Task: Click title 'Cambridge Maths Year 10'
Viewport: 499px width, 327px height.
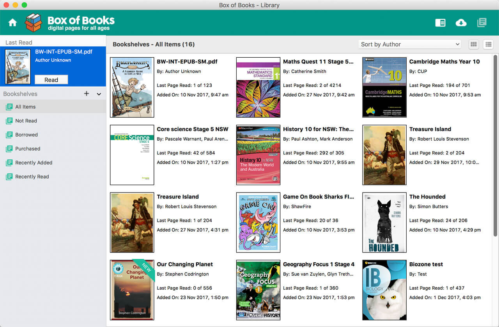Action: 444,62
